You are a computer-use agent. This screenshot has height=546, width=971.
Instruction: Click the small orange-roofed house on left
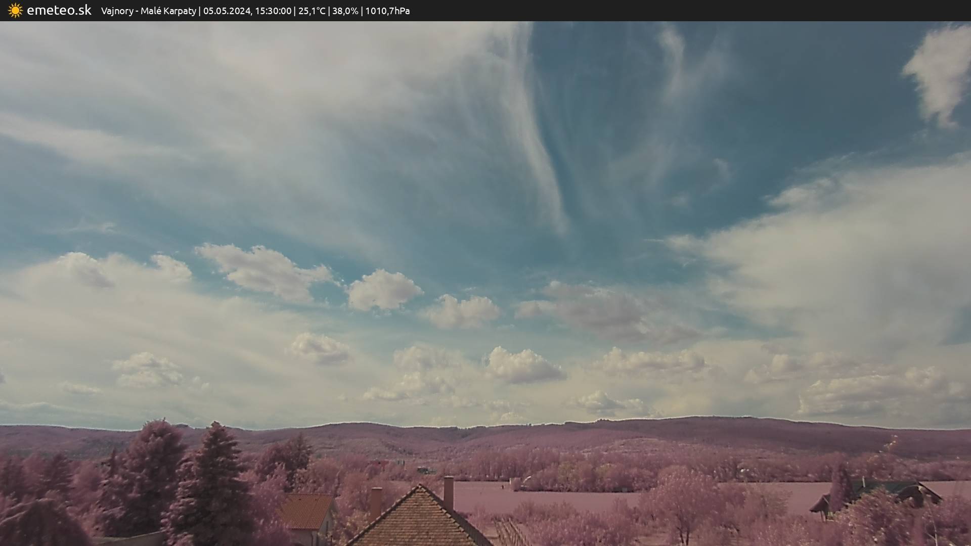(307, 512)
